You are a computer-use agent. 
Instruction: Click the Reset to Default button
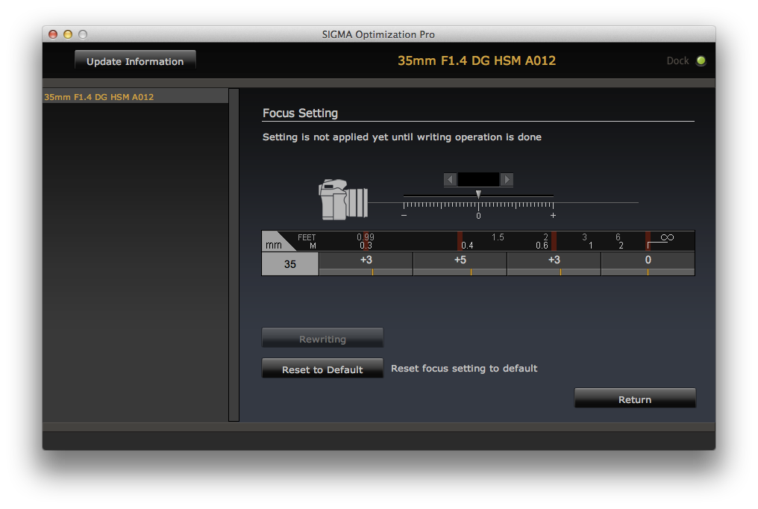coord(322,369)
